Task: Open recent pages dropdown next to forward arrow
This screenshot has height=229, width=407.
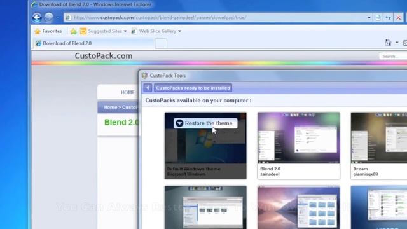Action: point(58,18)
